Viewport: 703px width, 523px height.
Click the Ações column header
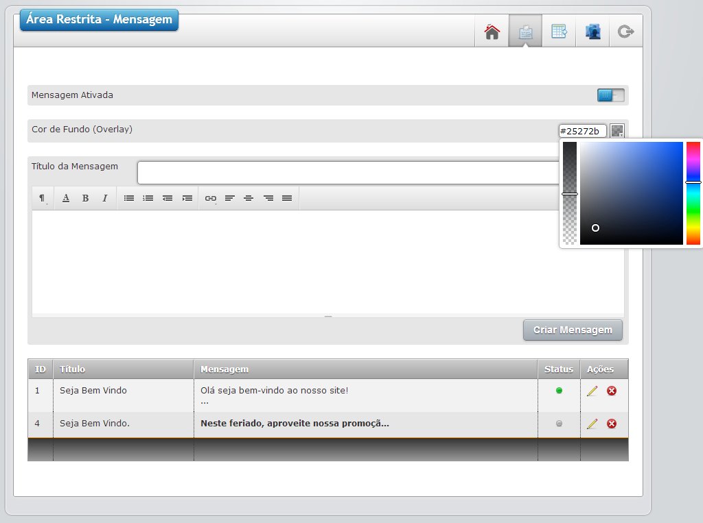tap(604, 369)
